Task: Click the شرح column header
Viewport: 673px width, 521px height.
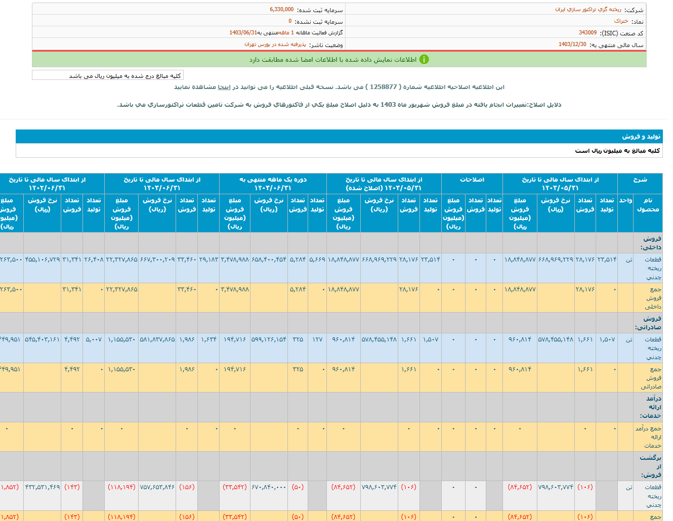Action: (640, 180)
